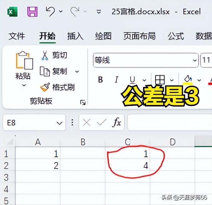
Task: Select cell A1 containing 1
Action: pyautogui.click(x=38, y=153)
